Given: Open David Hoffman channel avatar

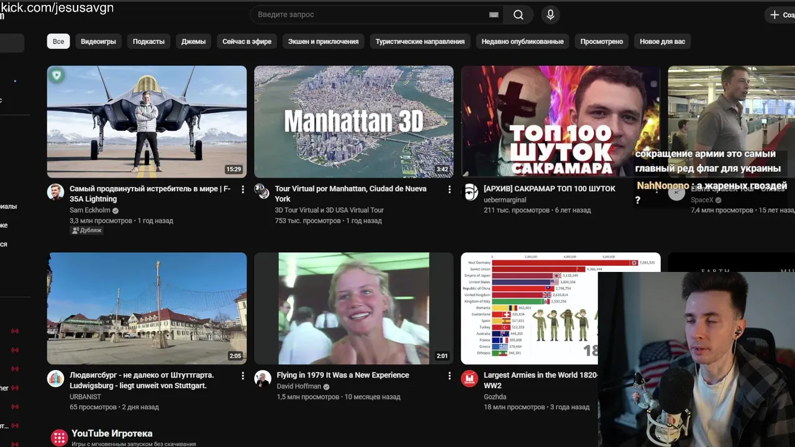Looking at the screenshot, I should 263,379.
